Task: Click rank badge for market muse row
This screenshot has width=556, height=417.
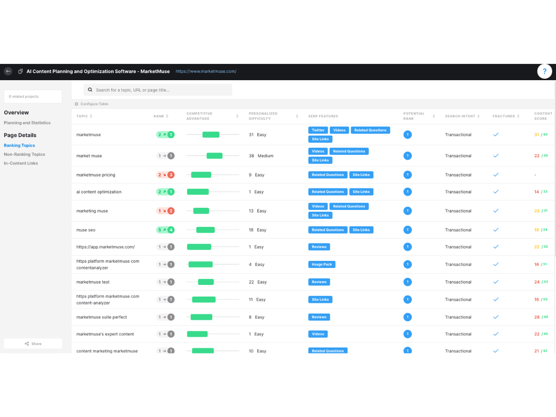Action: pos(165,156)
